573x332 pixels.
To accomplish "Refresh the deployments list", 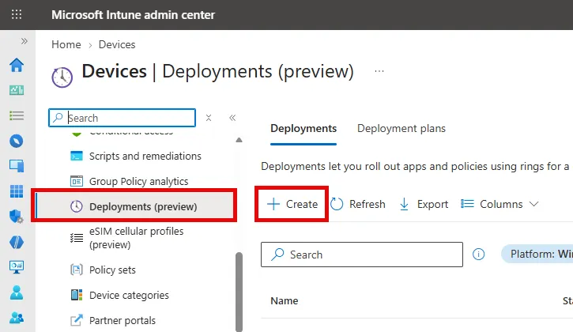I will [x=358, y=204].
